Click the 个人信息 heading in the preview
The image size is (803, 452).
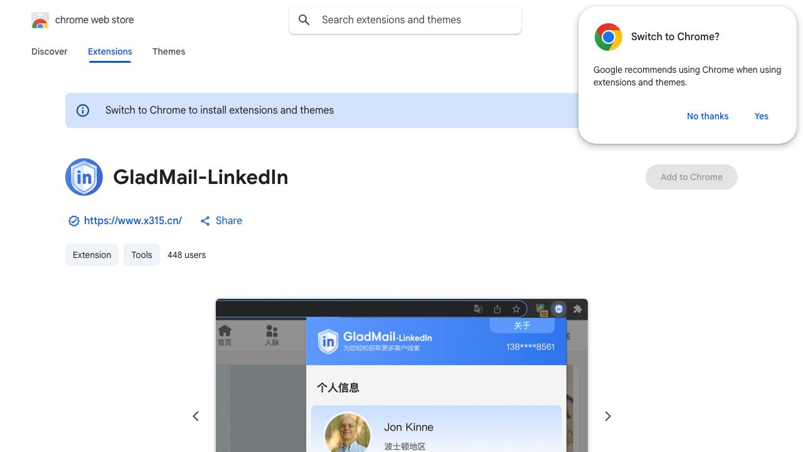coord(338,387)
